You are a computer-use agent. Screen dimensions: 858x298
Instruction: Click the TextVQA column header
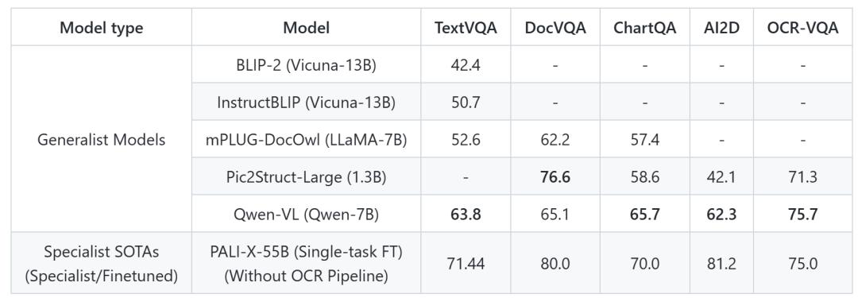point(466,27)
